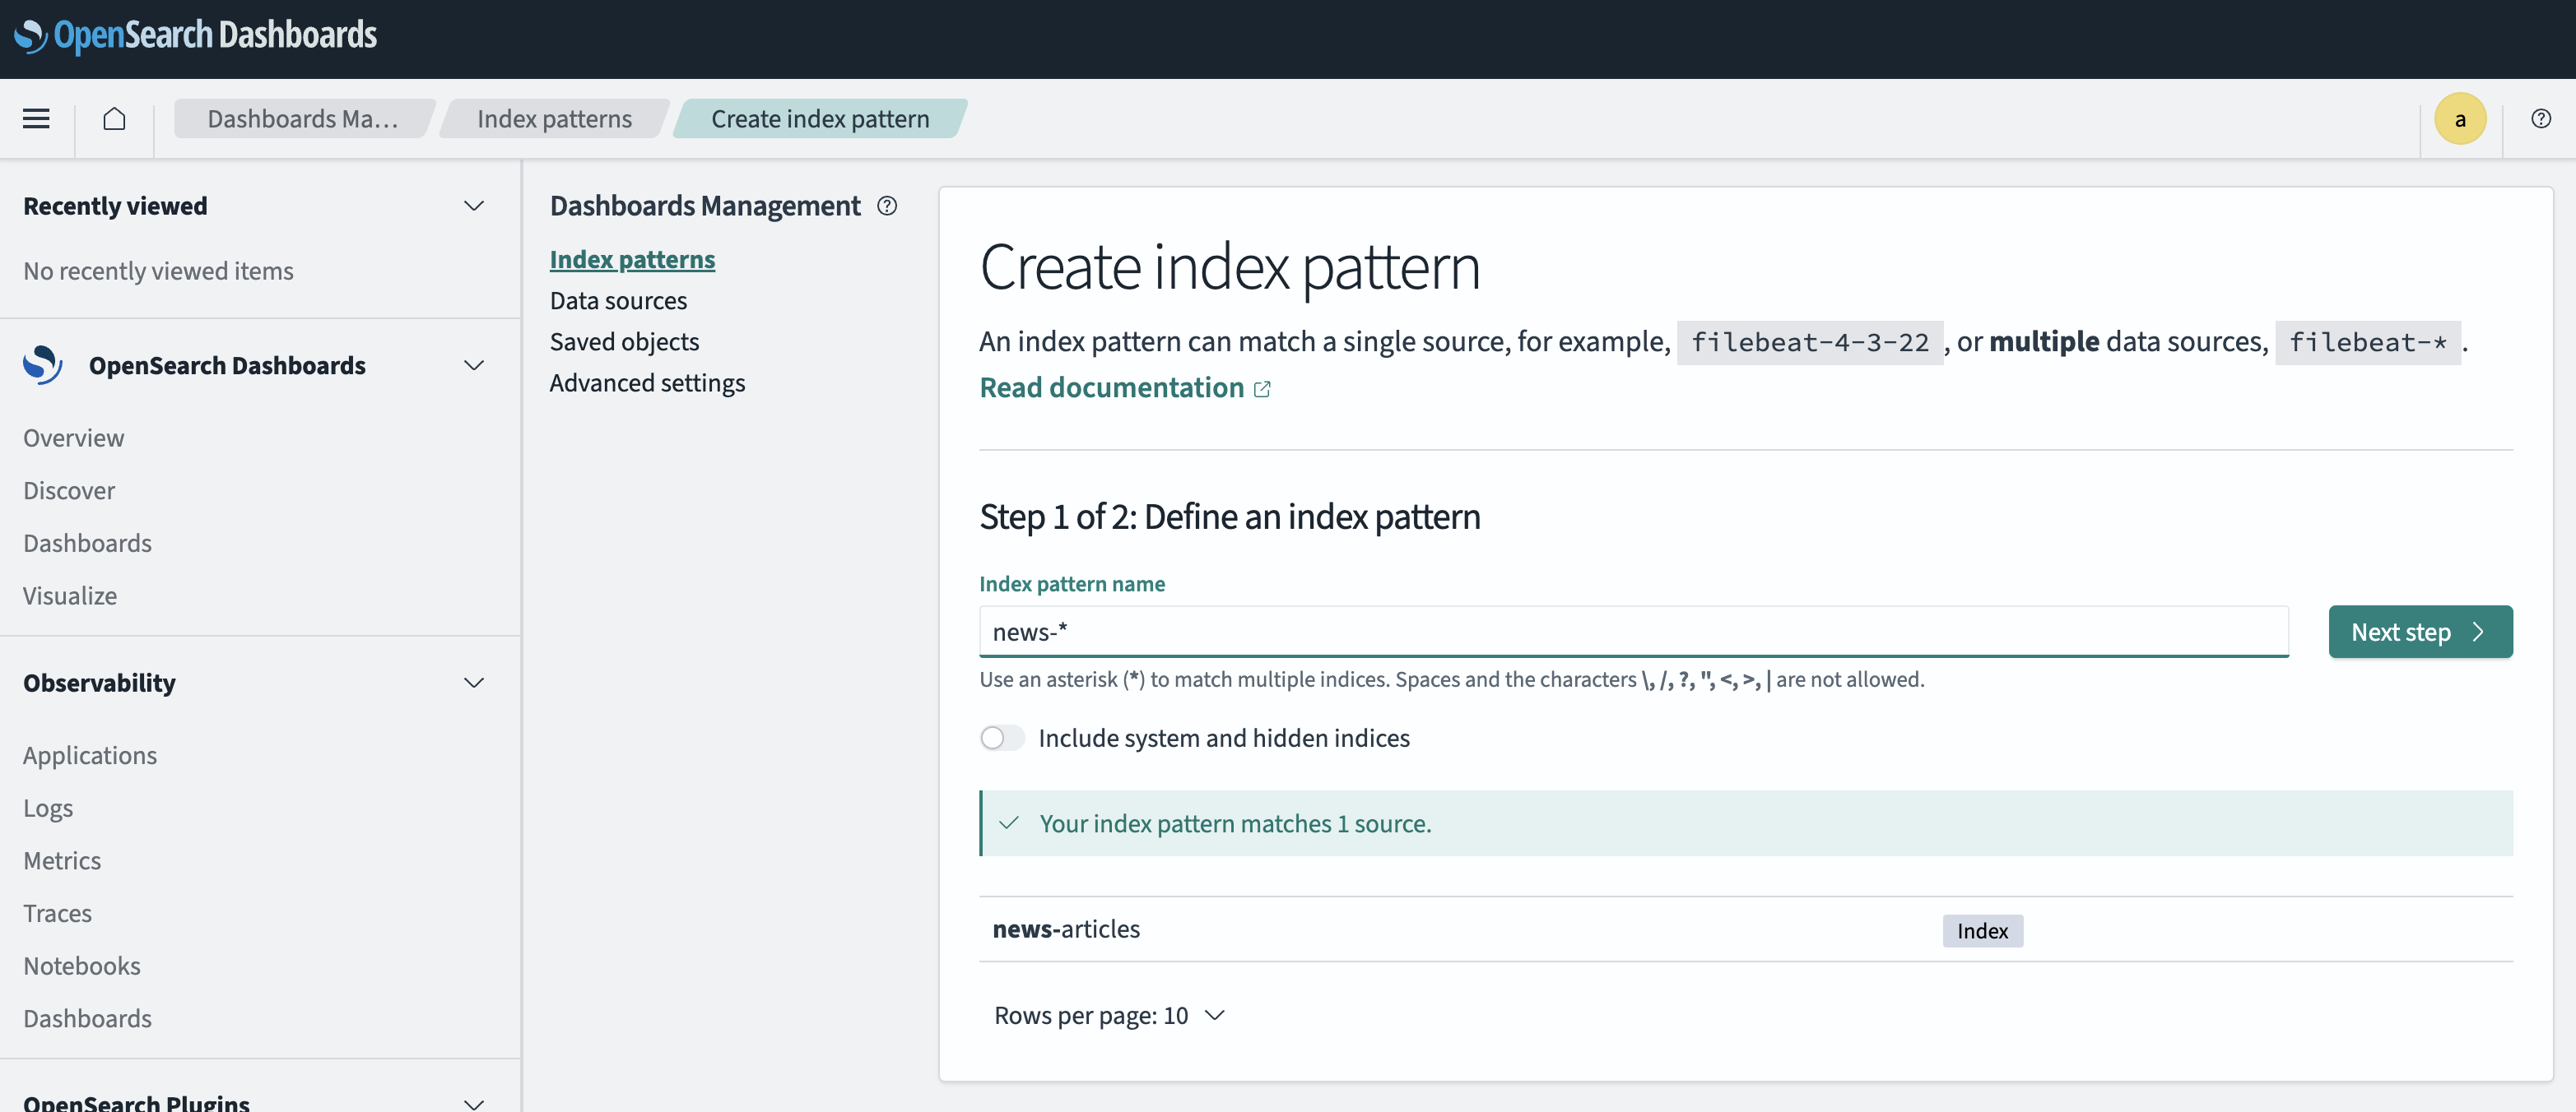The width and height of the screenshot is (2576, 1112).
Task: Collapse the Observability nav group
Action: coord(474,683)
